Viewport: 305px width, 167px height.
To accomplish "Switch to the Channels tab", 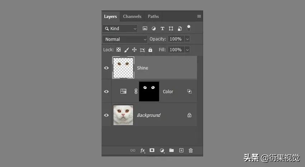I will [x=132, y=16].
